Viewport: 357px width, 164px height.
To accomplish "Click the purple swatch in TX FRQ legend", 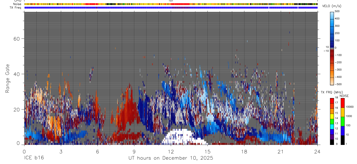I will pos(332,137).
